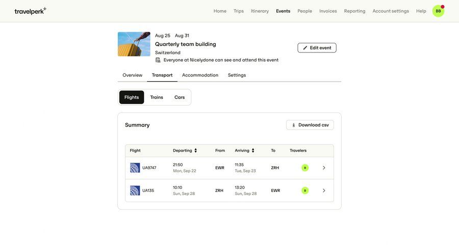Expand the UA9747 flight row chevron
The width and height of the screenshot is (459, 247).
click(324, 168)
